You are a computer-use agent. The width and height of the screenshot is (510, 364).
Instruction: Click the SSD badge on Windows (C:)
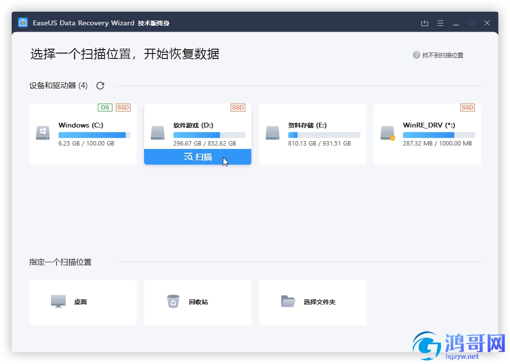tap(123, 108)
